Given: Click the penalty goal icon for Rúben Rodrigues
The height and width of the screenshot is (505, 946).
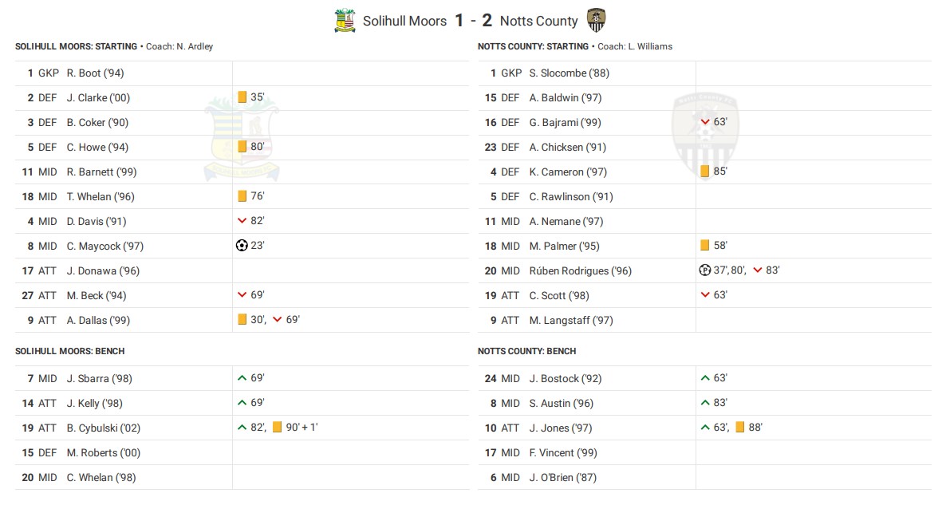Looking at the screenshot, I should pyautogui.click(x=704, y=270).
